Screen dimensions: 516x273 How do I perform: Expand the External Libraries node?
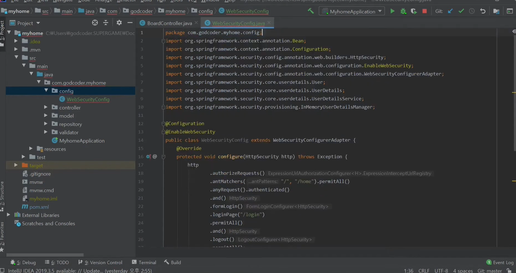pyautogui.click(x=9, y=215)
